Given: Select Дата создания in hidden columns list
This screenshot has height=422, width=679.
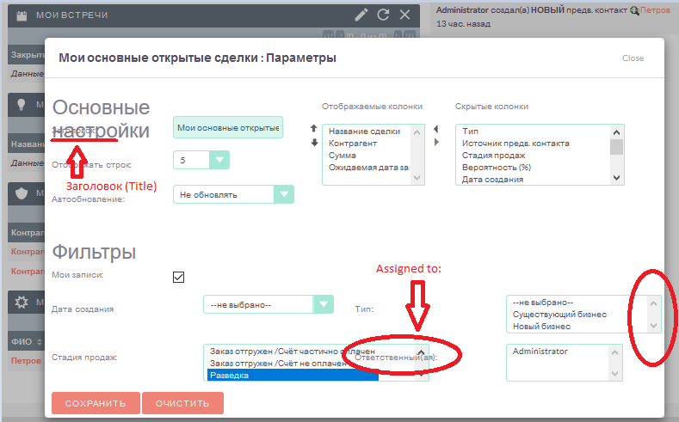Looking at the screenshot, I should 493,180.
